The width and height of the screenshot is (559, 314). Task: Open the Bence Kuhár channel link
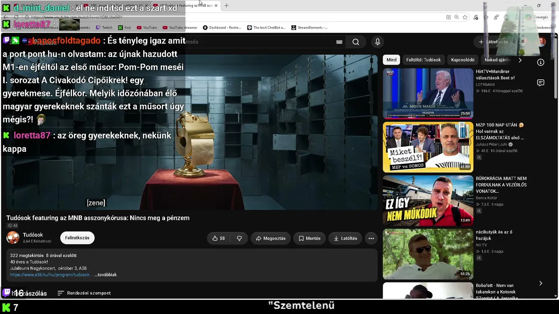[487, 198]
